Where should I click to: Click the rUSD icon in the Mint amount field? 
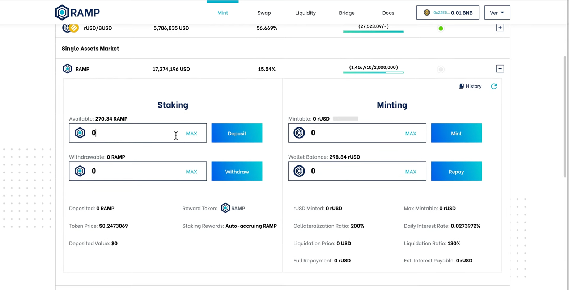point(299,133)
